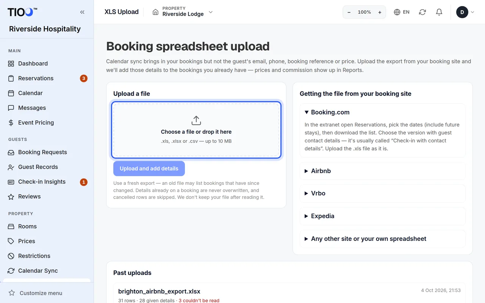Open Check-in Insights
485x303 pixels.
[47, 181]
